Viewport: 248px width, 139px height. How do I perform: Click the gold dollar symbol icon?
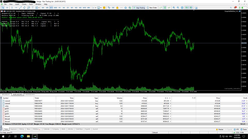pos(104,7)
